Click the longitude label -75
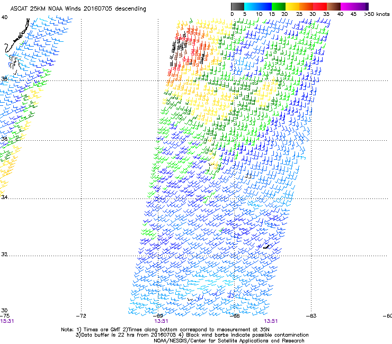Image resolution: width=392 pixels, height=344 pixels. [x=5, y=316]
